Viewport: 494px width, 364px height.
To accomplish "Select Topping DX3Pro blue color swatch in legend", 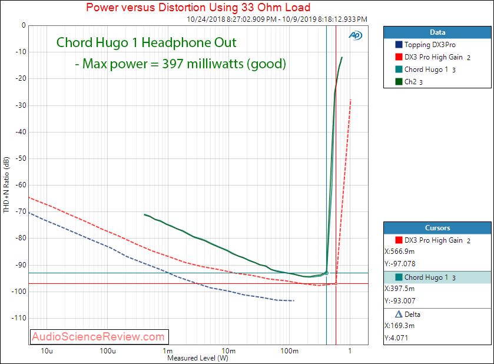I will [x=399, y=44].
